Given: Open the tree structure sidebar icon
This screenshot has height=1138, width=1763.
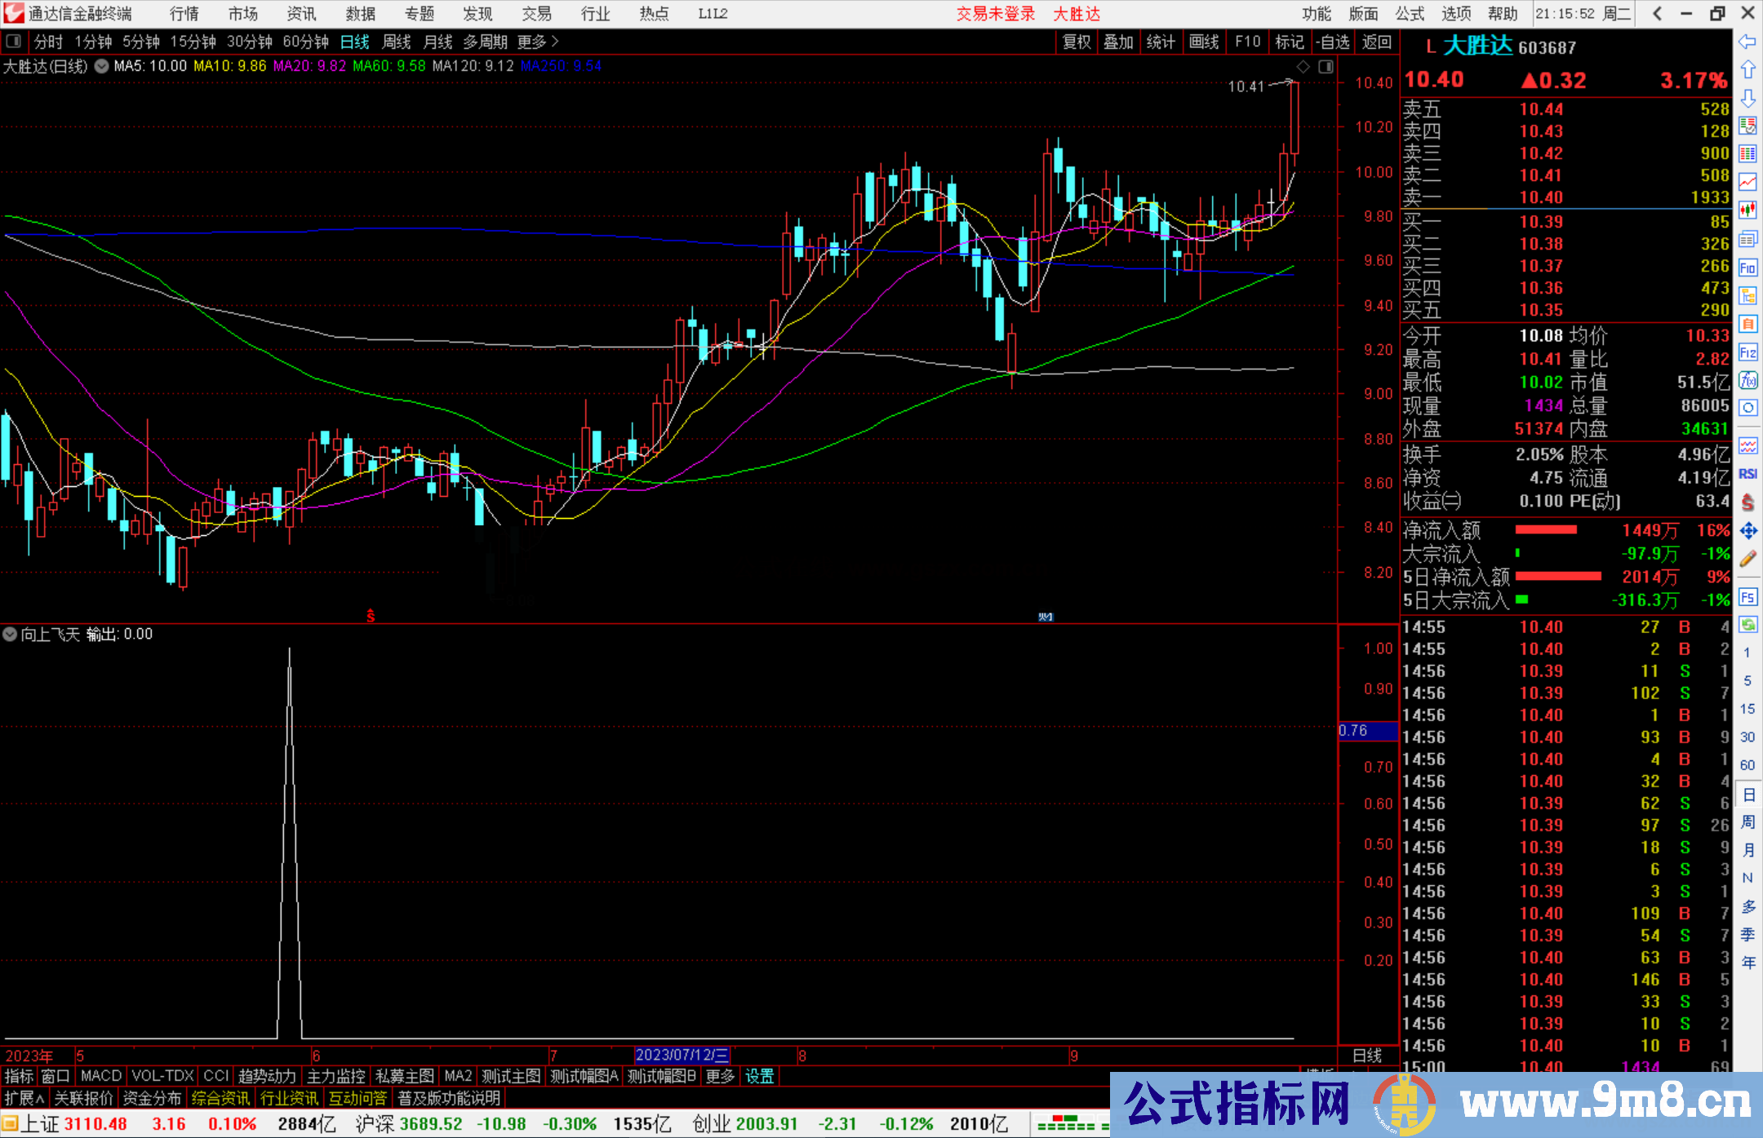Looking at the screenshot, I should click(x=1747, y=295).
